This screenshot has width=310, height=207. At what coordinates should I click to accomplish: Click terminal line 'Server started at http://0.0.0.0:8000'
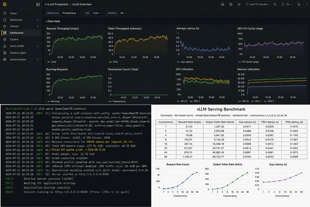tap(80, 174)
